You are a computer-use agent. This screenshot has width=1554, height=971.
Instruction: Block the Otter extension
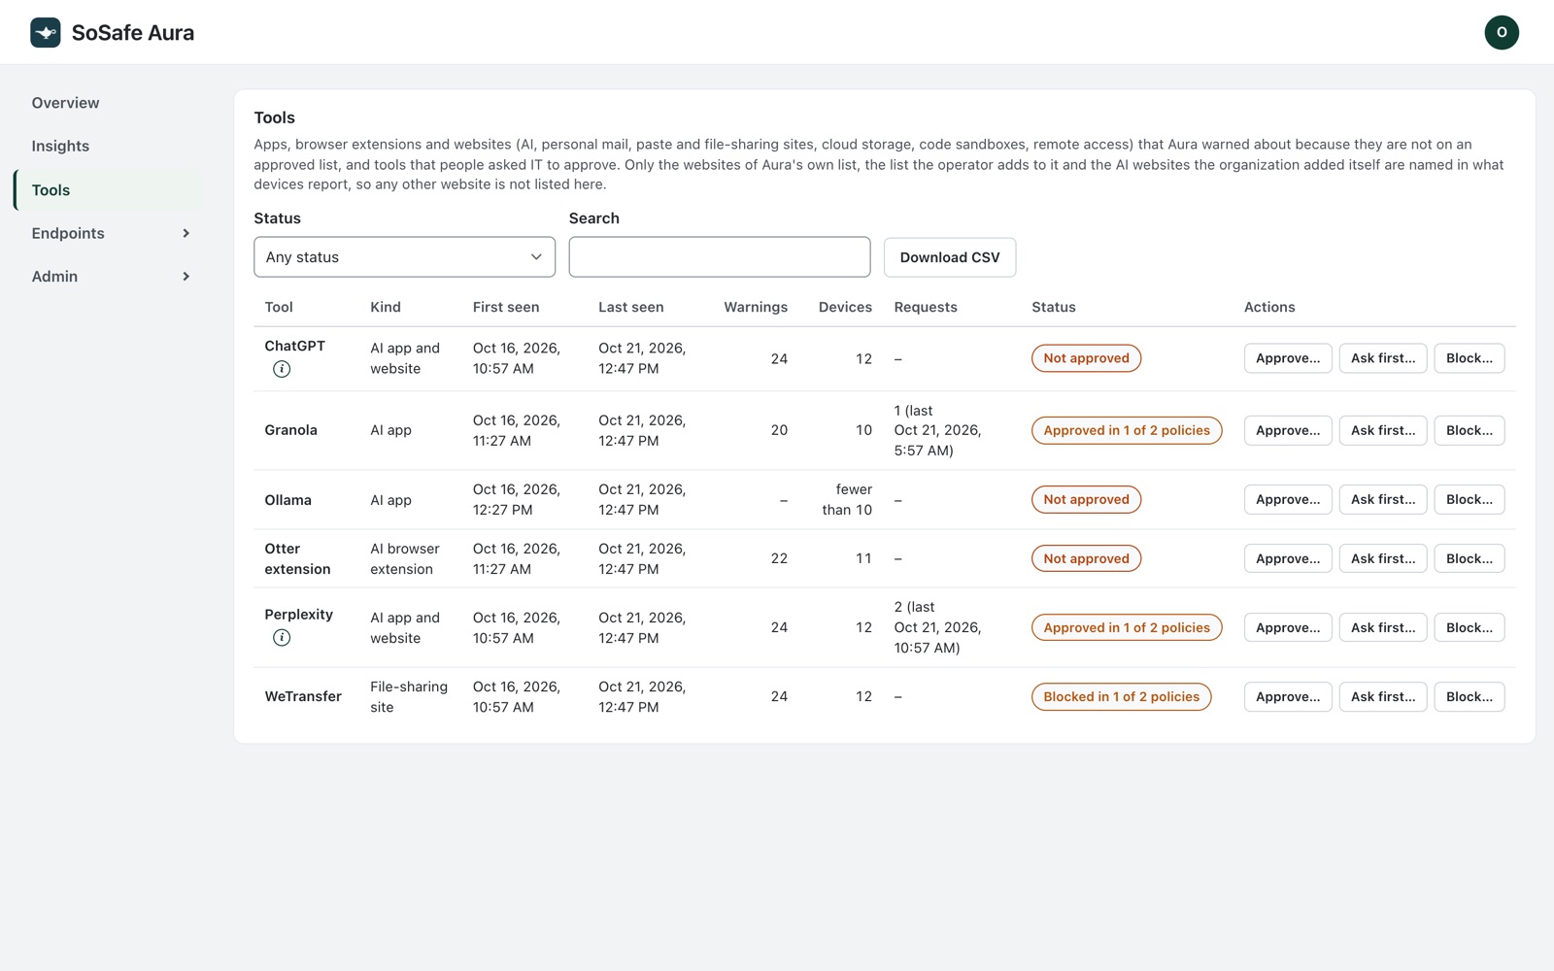pyautogui.click(x=1470, y=558)
